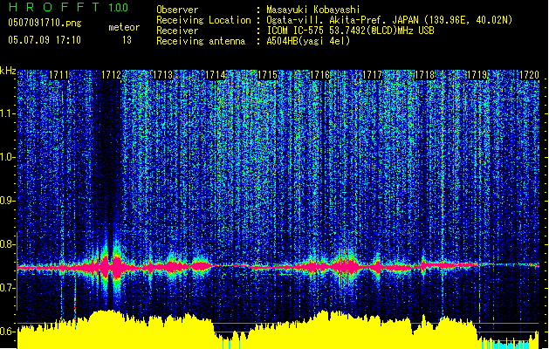Click observer name Masayuki Kobayashi
Screen dimensions: 549x349
pos(313,10)
